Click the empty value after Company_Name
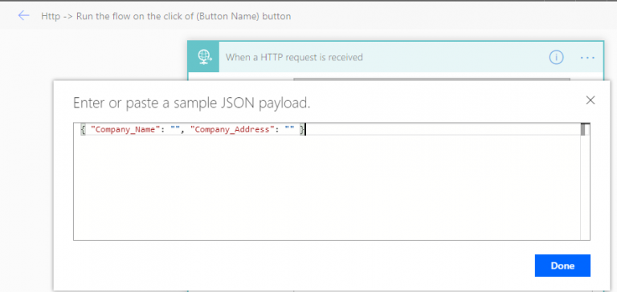The image size is (617, 292). (175, 130)
